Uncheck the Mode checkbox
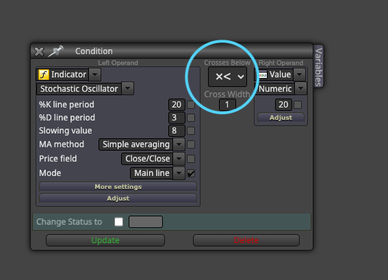Image resolution: width=388 pixels, height=280 pixels. click(x=191, y=173)
